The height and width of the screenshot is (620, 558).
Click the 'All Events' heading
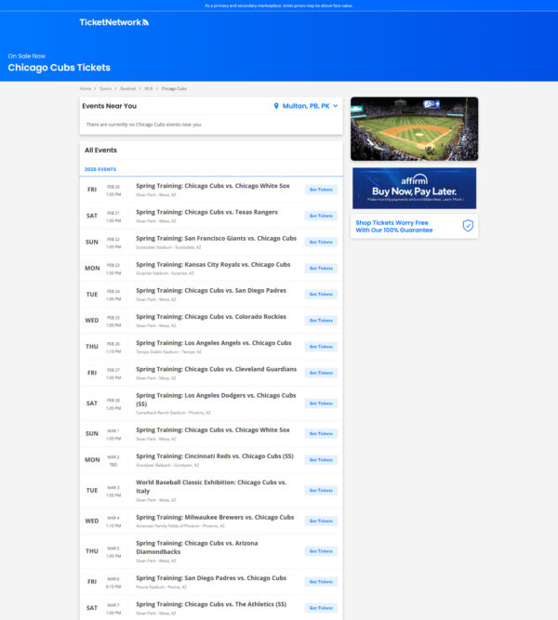pos(100,151)
